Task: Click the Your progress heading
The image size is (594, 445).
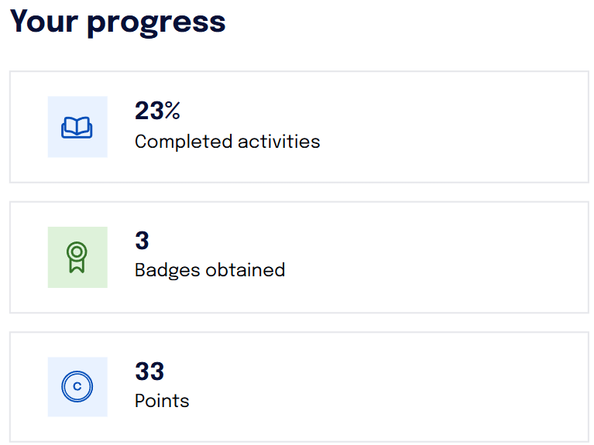Action: pyautogui.click(x=118, y=22)
